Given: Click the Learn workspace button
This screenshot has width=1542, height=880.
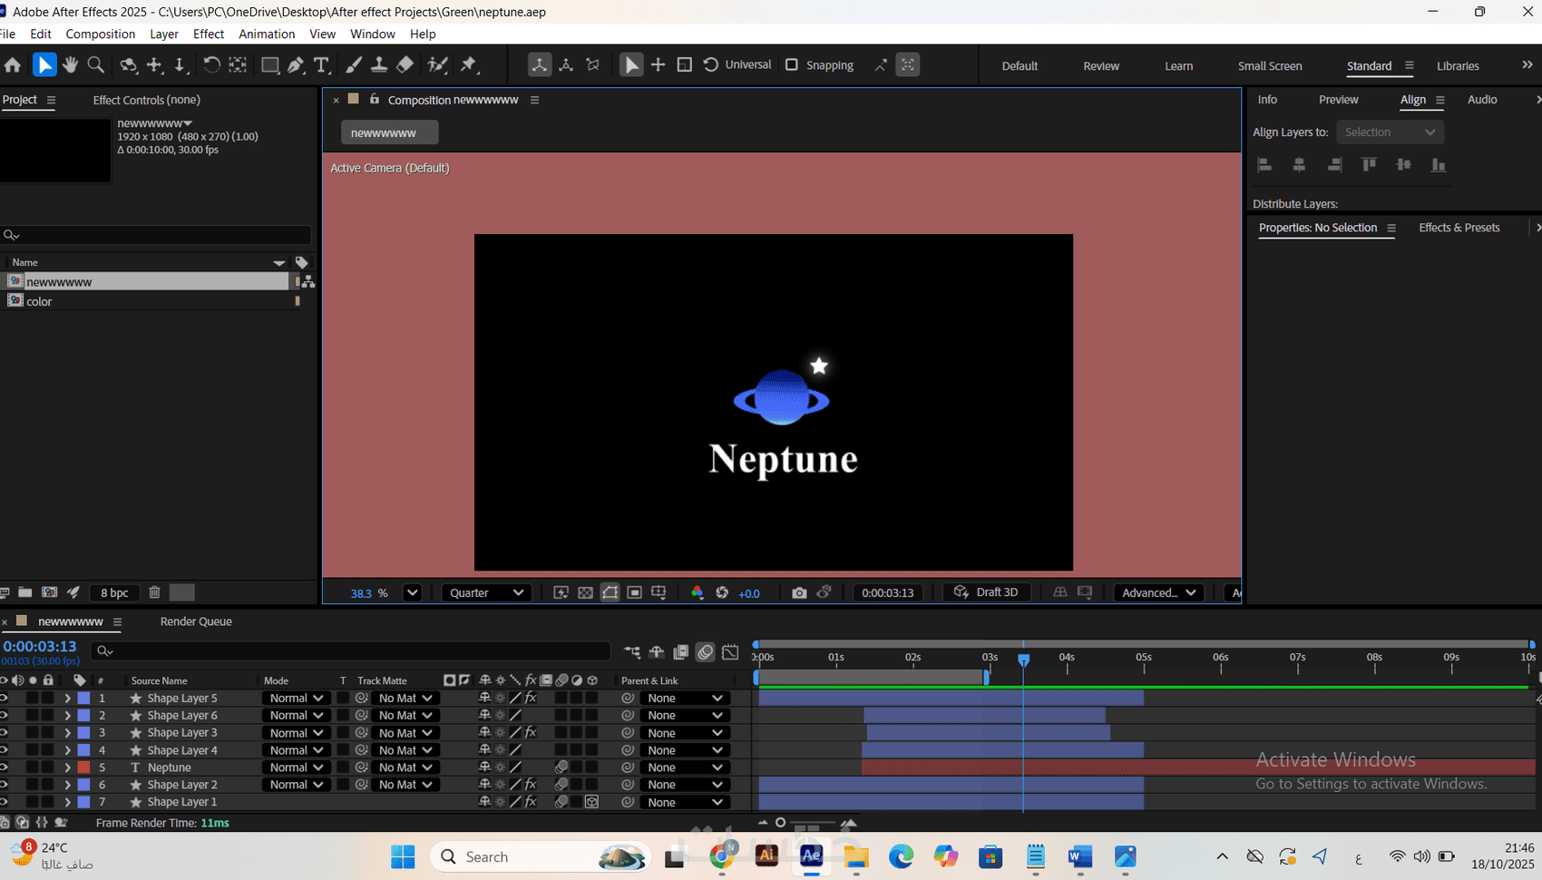Looking at the screenshot, I should pyautogui.click(x=1178, y=66).
